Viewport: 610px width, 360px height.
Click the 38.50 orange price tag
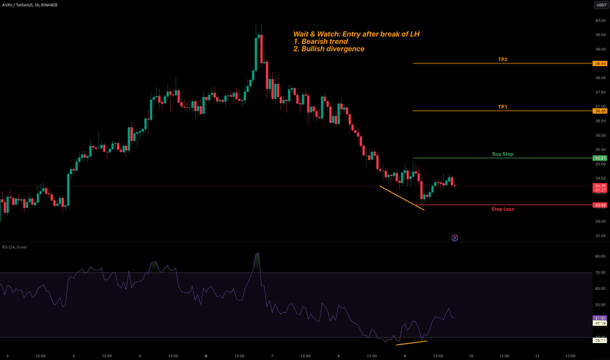(600, 63)
